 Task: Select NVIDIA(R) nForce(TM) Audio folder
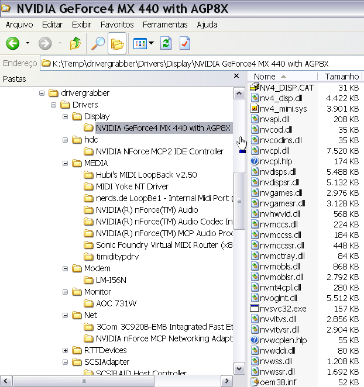pos(141,210)
